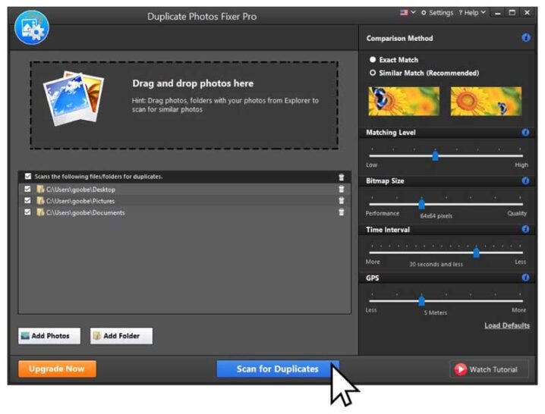
Task: Click the photos icon in drop zone
Action: [74, 99]
